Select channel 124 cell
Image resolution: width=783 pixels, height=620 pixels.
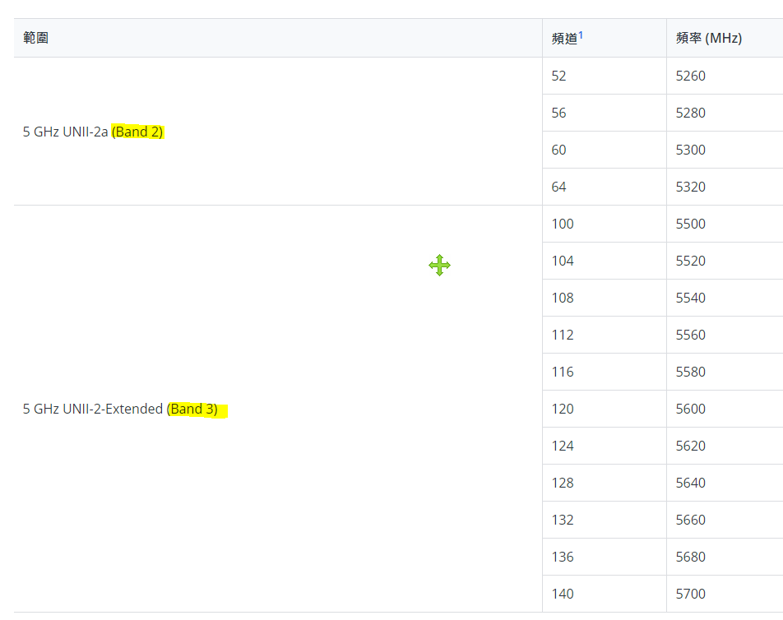point(605,446)
